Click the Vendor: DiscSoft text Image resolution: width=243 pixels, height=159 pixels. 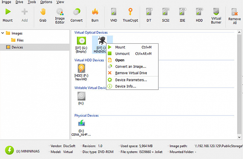63,146
